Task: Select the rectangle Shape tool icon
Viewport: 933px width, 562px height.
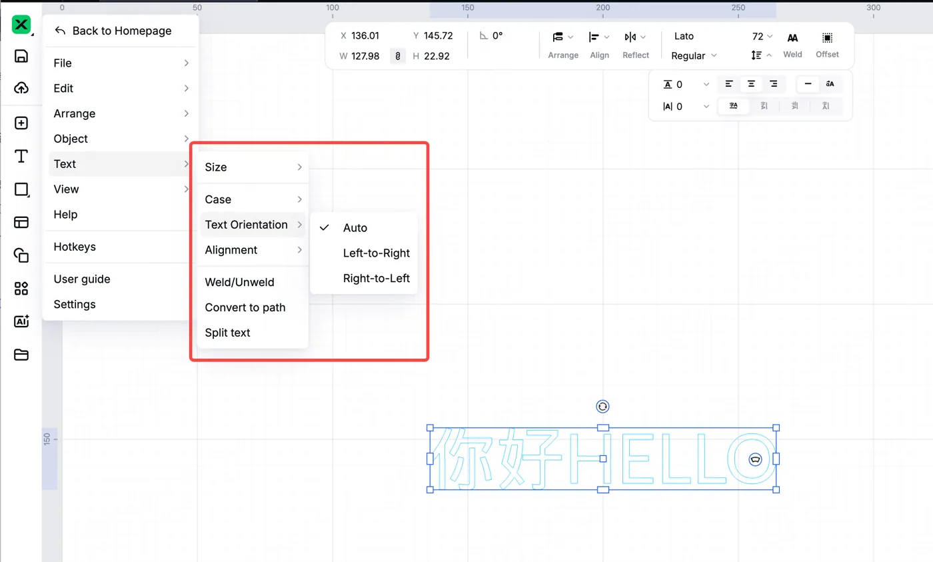Action: click(x=21, y=189)
